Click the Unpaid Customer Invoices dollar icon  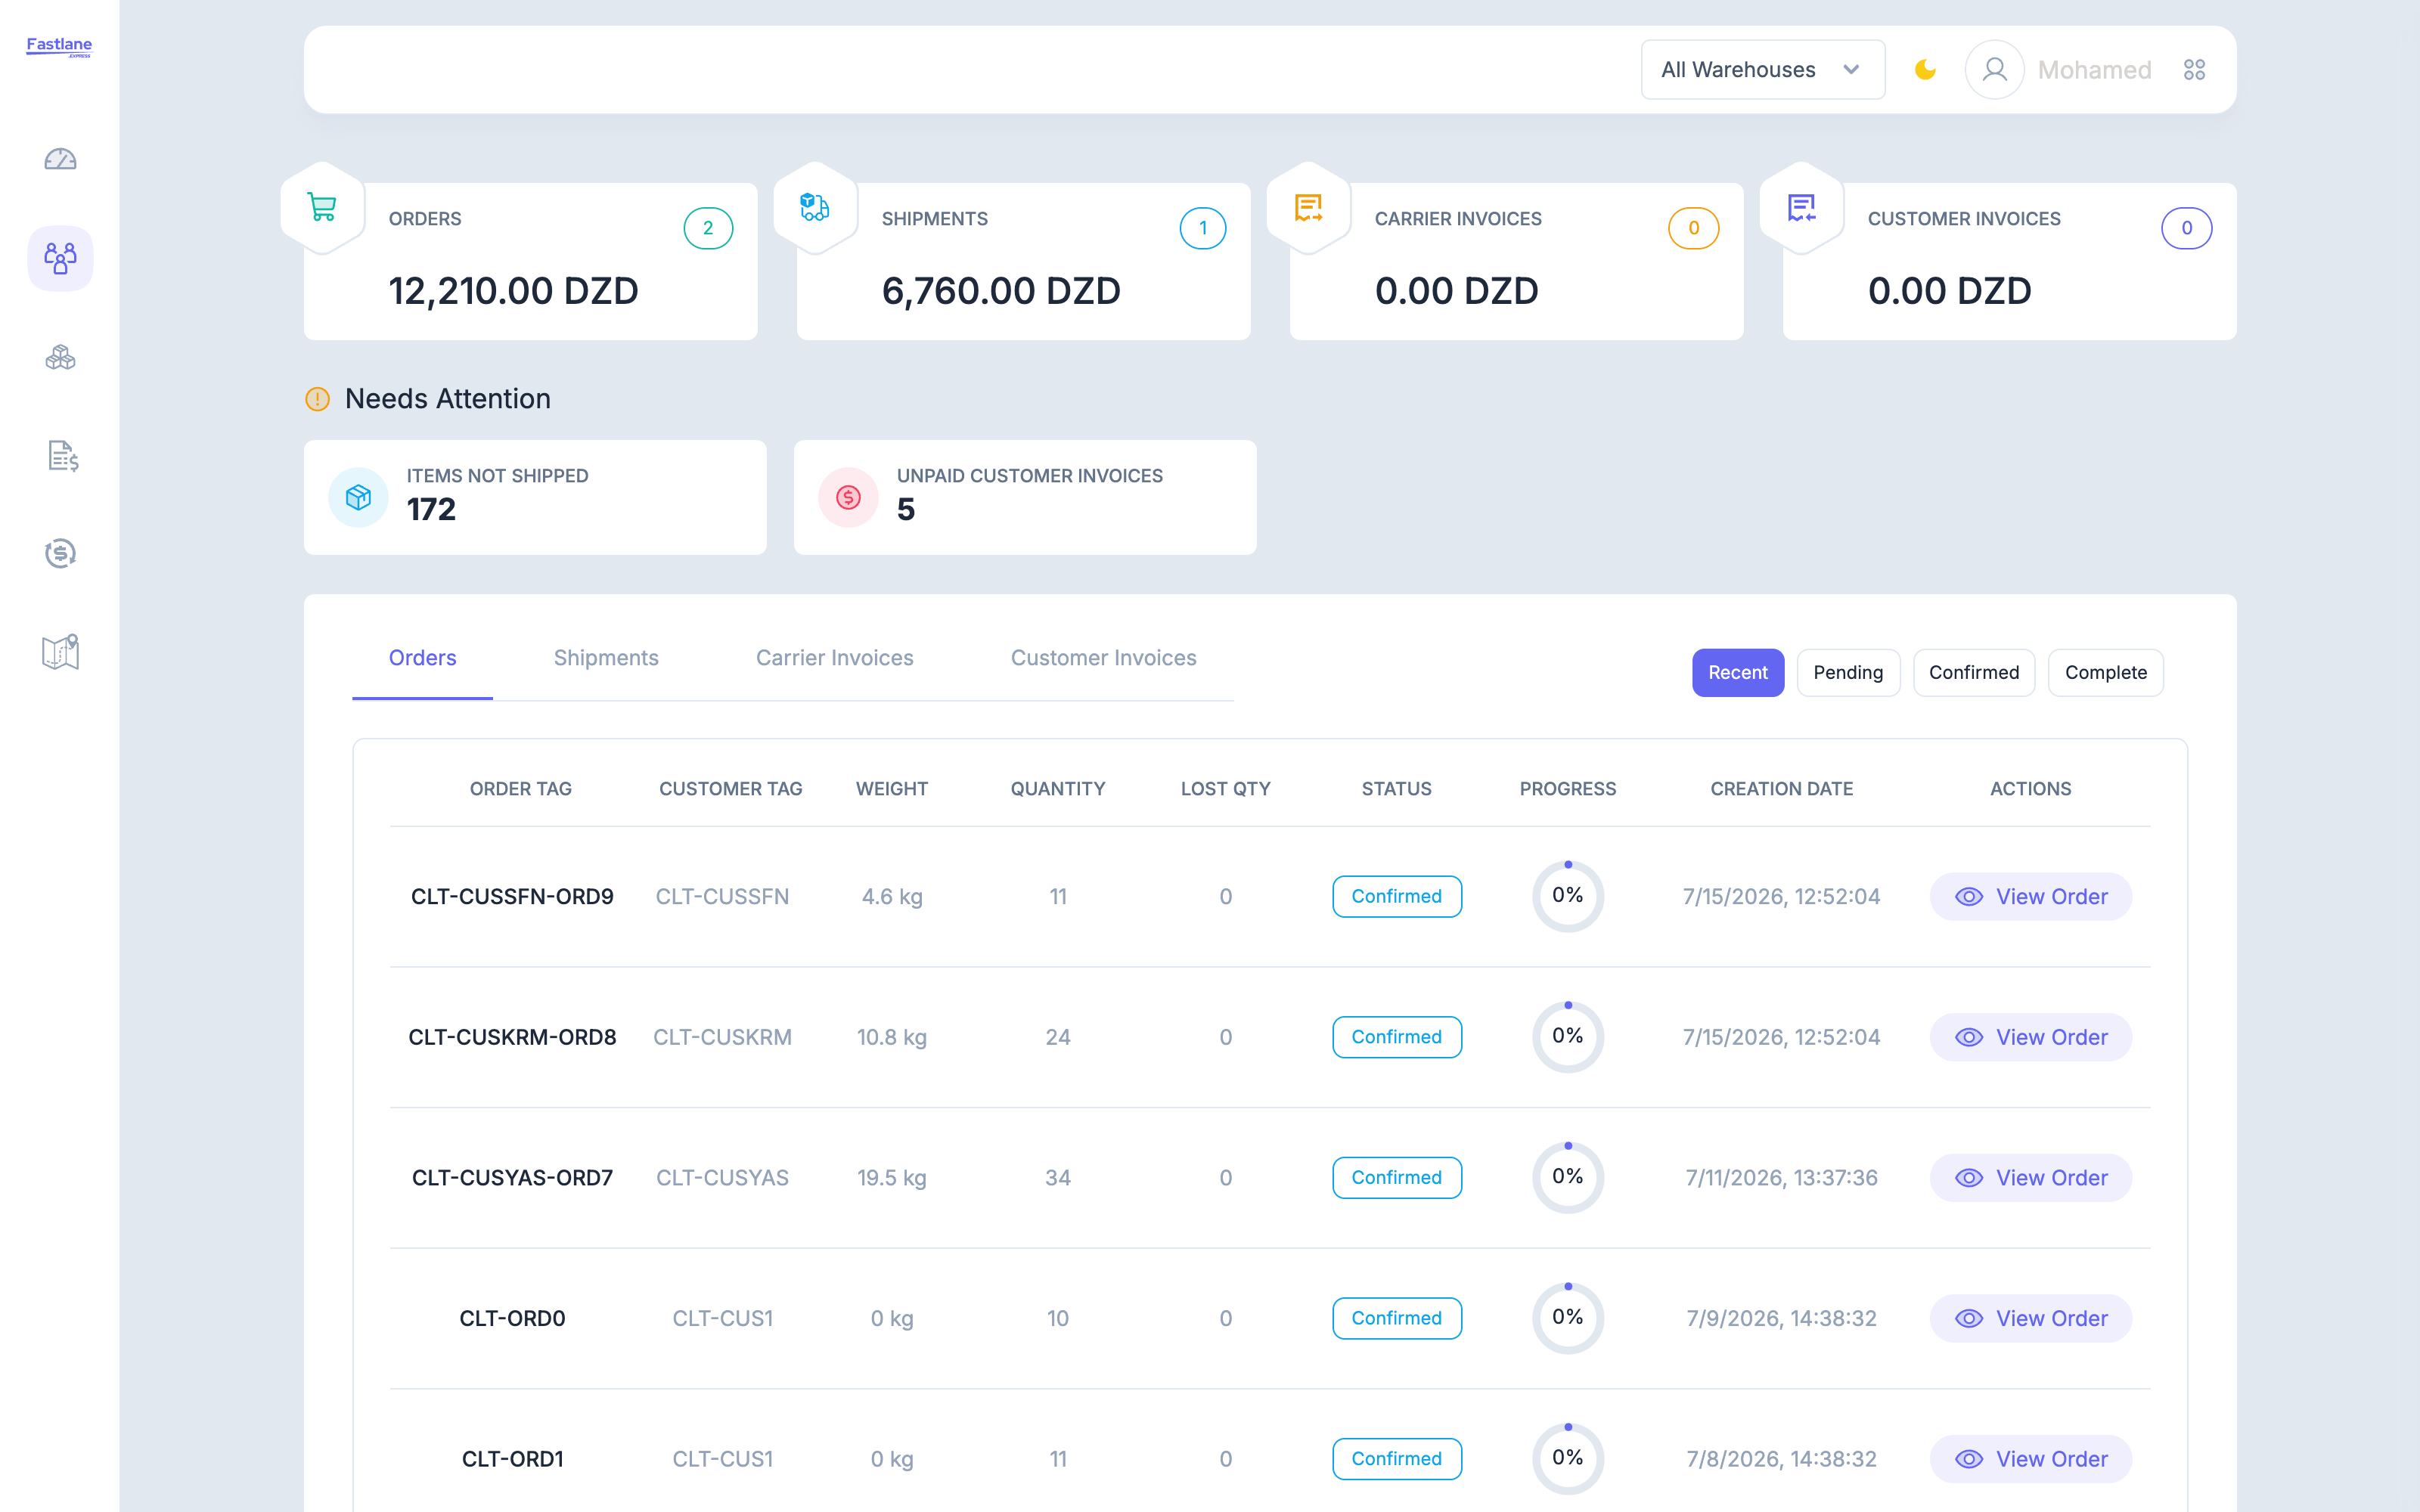tap(848, 497)
